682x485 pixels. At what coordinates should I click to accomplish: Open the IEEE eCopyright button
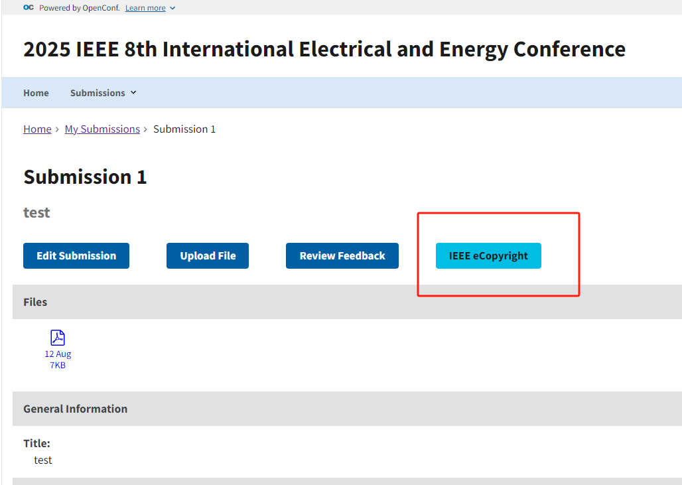pyautogui.click(x=488, y=255)
